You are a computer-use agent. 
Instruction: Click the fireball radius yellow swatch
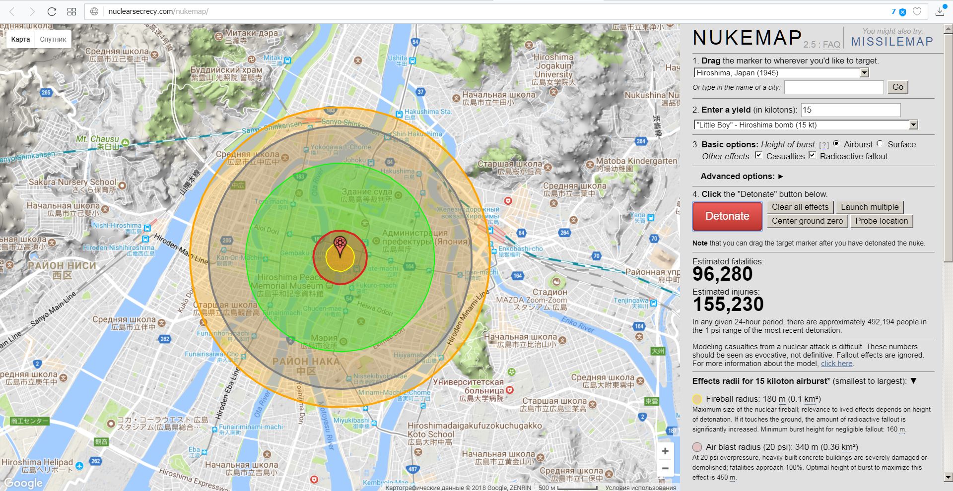coord(697,399)
